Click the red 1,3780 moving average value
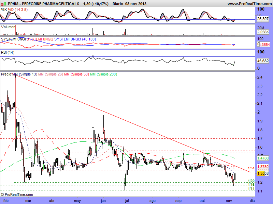The image size is (273, 204). [263, 167]
